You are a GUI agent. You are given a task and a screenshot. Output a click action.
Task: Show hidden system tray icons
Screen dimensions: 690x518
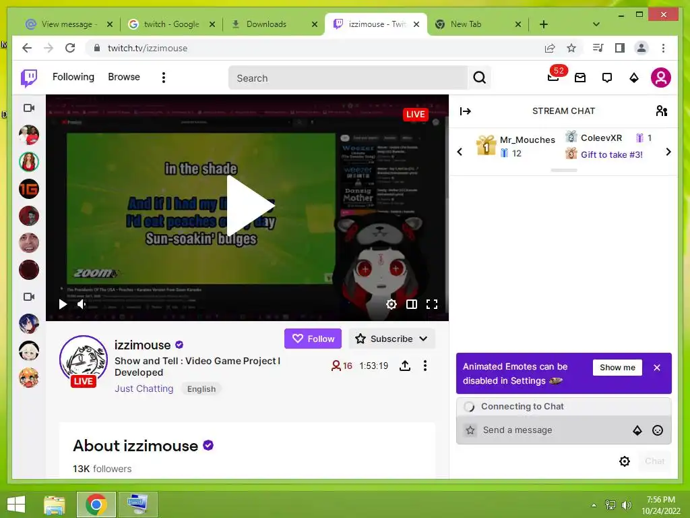pos(594,505)
